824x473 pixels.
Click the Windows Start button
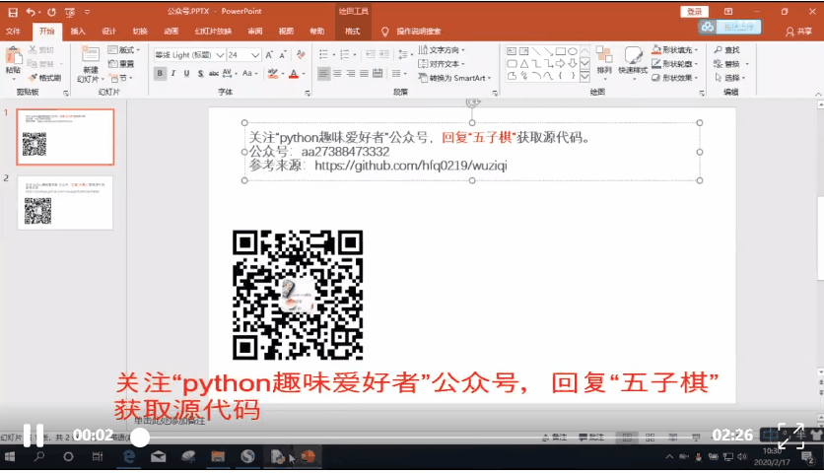click(10, 456)
